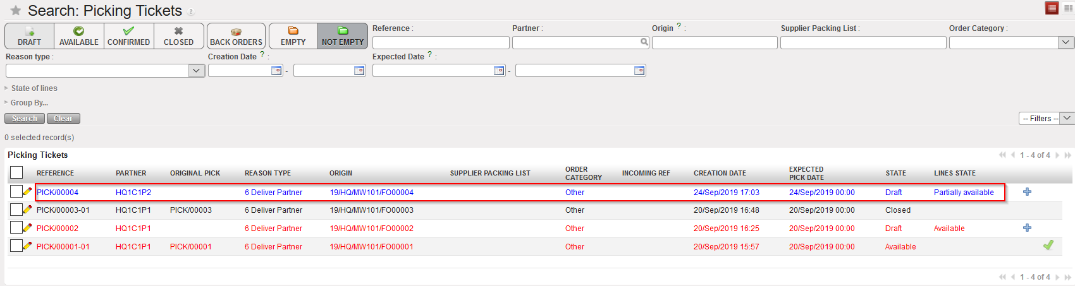Screen dimensions: 1075x286
Task: Open the Creation Date start calendar picker
Action: (x=276, y=71)
